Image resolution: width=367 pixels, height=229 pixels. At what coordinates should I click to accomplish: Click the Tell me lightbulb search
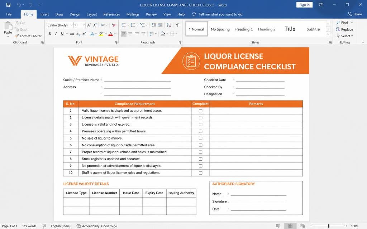click(194, 14)
